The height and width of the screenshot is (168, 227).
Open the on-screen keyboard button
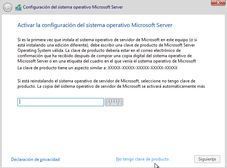(x=114, y=102)
